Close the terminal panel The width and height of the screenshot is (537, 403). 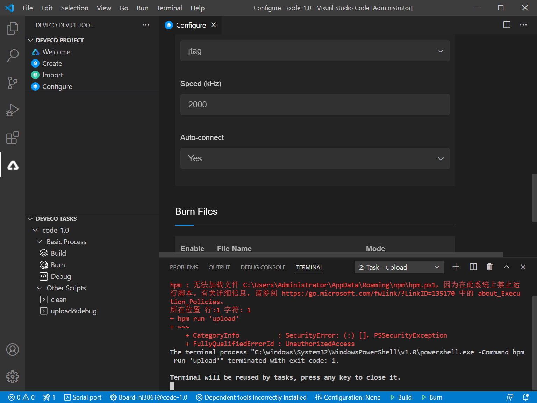pyautogui.click(x=523, y=267)
